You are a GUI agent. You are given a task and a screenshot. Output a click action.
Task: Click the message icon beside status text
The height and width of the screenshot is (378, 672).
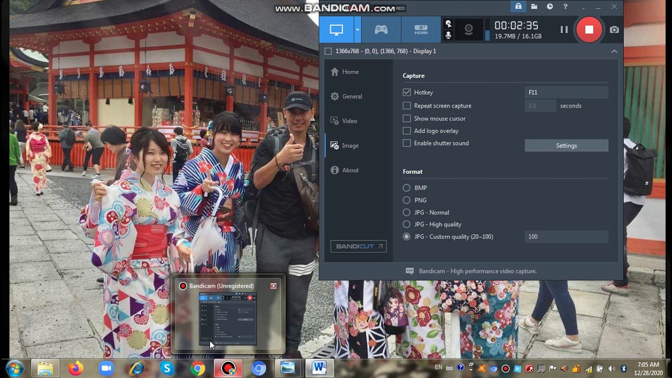pos(410,271)
